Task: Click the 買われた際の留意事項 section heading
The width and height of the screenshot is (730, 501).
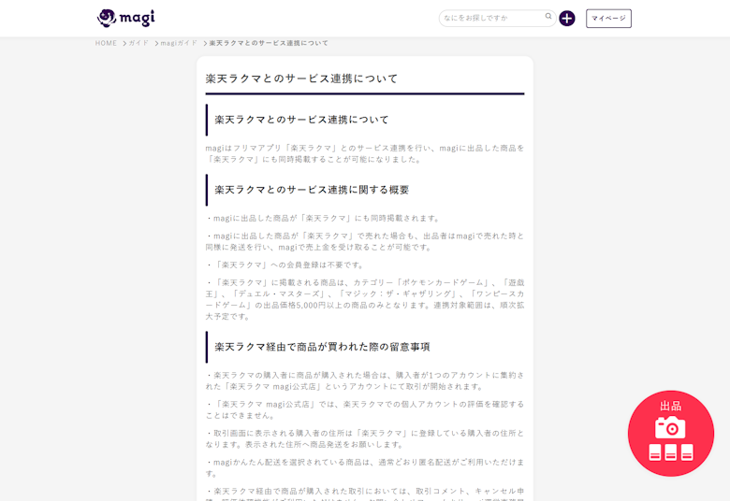Action: point(322,347)
